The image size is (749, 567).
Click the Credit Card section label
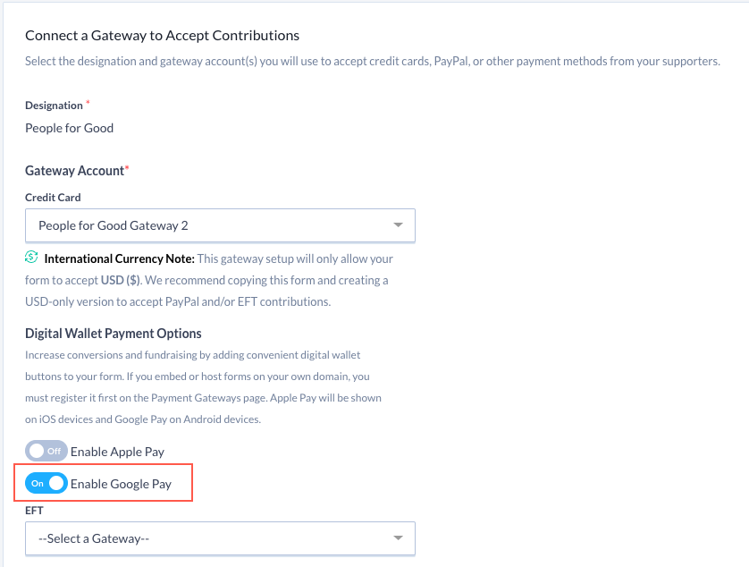click(x=54, y=197)
